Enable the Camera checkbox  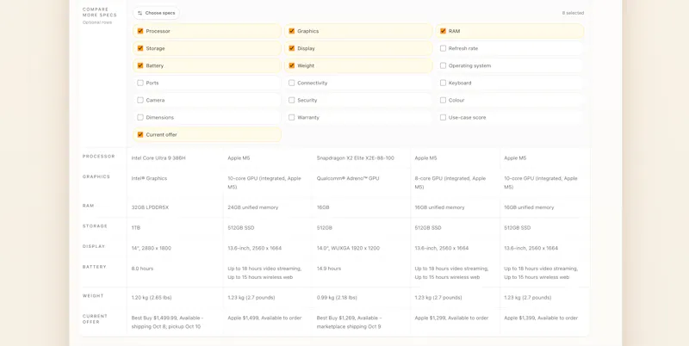(x=140, y=100)
